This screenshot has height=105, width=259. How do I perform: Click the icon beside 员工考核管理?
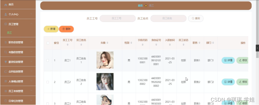[x=6, y=91]
